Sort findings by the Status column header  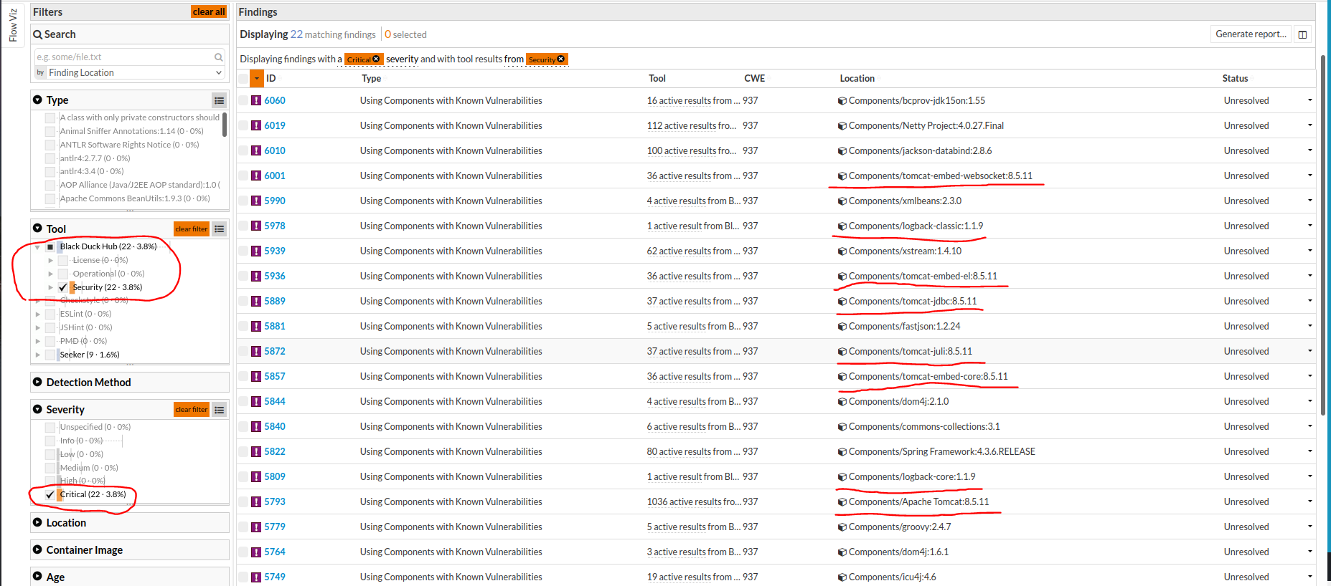(1235, 79)
